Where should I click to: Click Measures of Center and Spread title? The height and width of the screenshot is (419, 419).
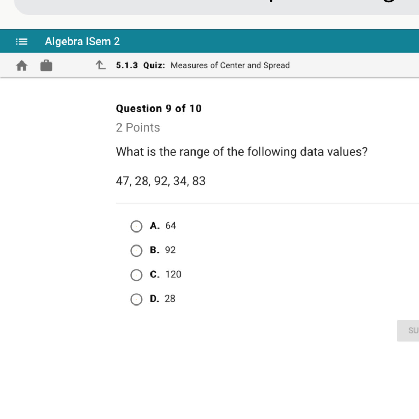click(230, 65)
